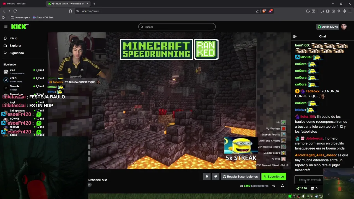The height and width of the screenshot is (199, 354).
Task: Go to Inicio in the sidebar
Action: 13,38
